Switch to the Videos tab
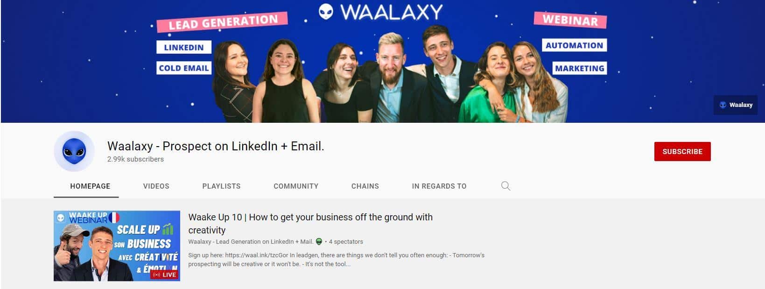The width and height of the screenshot is (765, 289). click(156, 186)
